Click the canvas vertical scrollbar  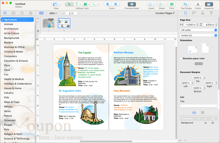pyautogui.click(x=176, y=93)
